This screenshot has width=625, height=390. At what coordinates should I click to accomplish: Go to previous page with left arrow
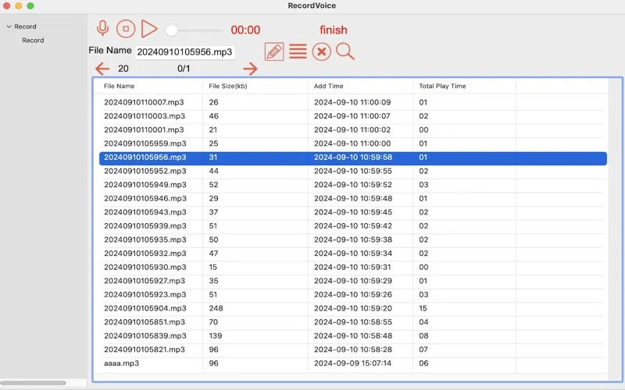coord(102,69)
